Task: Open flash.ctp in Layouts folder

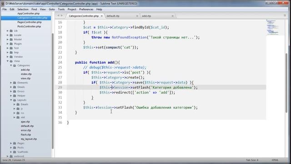Action: click(x=26, y=135)
